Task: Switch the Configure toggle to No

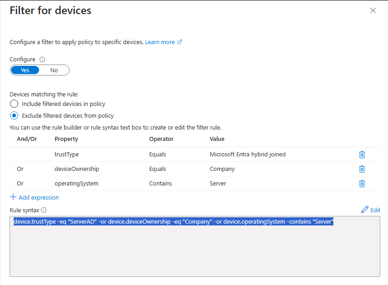Action: (x=54, y=70)
